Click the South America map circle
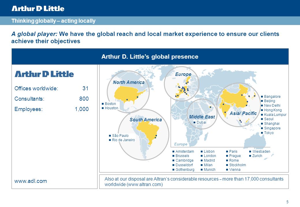Image resolution: width=300 pixels, height=207 pixels. coord(143,134)
